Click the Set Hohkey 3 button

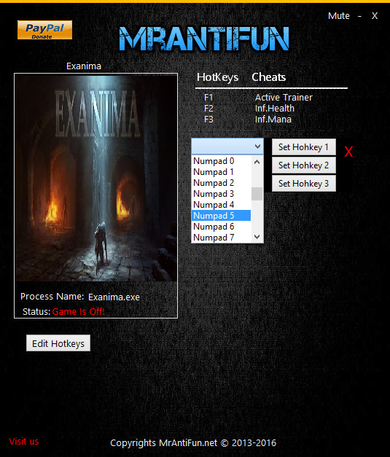(x=304, y=184)
